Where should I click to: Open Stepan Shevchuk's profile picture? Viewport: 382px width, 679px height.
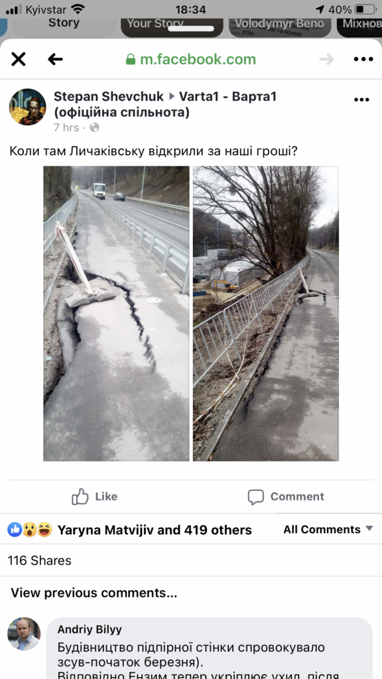28,107
